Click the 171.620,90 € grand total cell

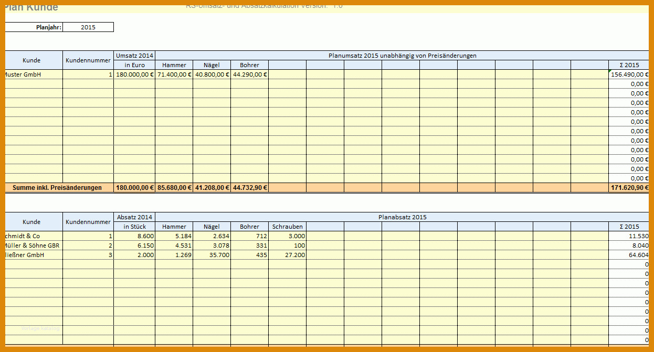(629, 187)
